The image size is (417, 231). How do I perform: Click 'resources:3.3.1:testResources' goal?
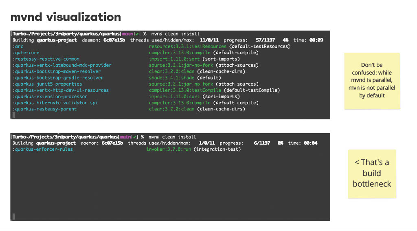tap(187, 46)
